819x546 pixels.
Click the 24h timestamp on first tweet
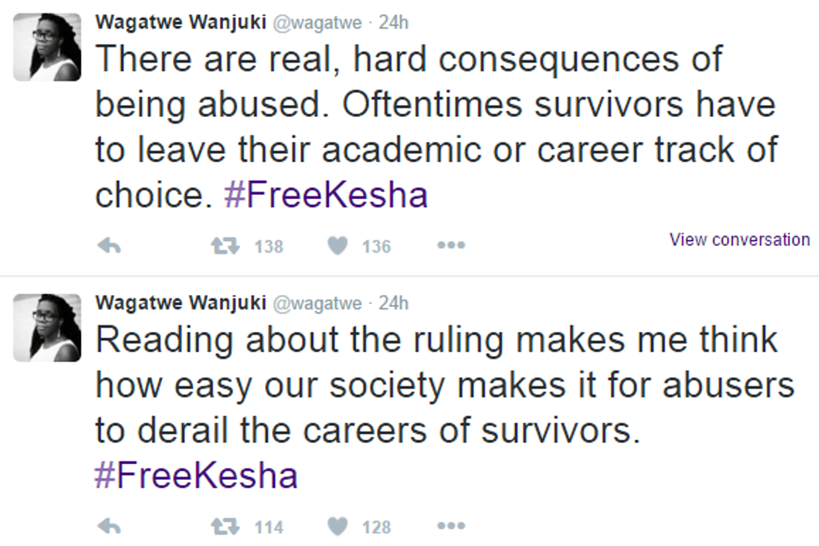coord(393,22)
